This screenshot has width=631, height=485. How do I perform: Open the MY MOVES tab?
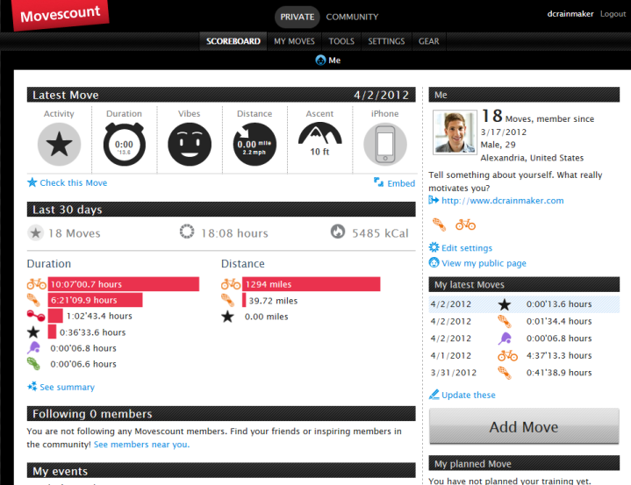tap(294, 41)
